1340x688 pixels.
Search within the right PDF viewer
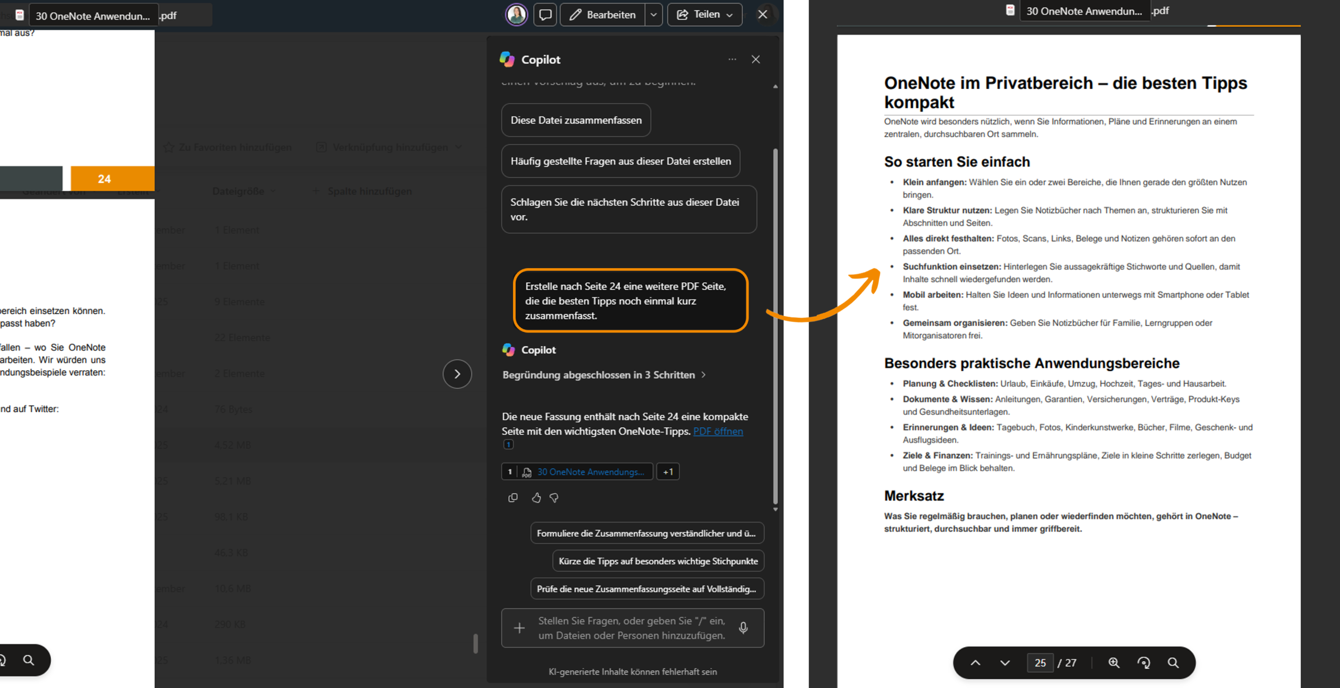pyautogui.click(x=1173, y=663)
